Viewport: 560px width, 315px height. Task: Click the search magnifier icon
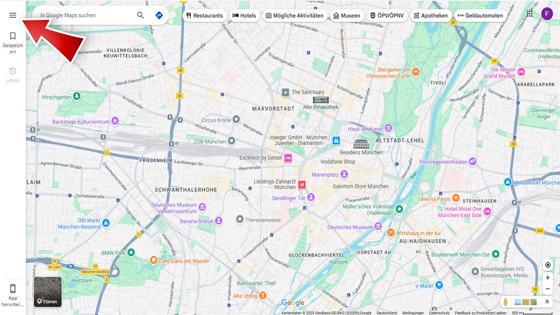[141, 15]
